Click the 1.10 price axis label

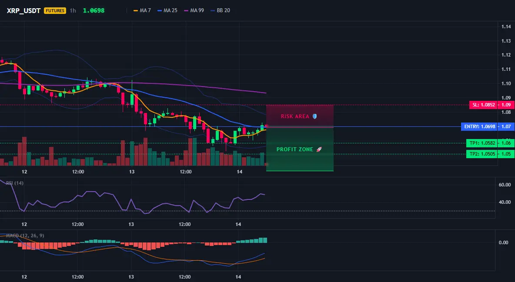point(506,83)
